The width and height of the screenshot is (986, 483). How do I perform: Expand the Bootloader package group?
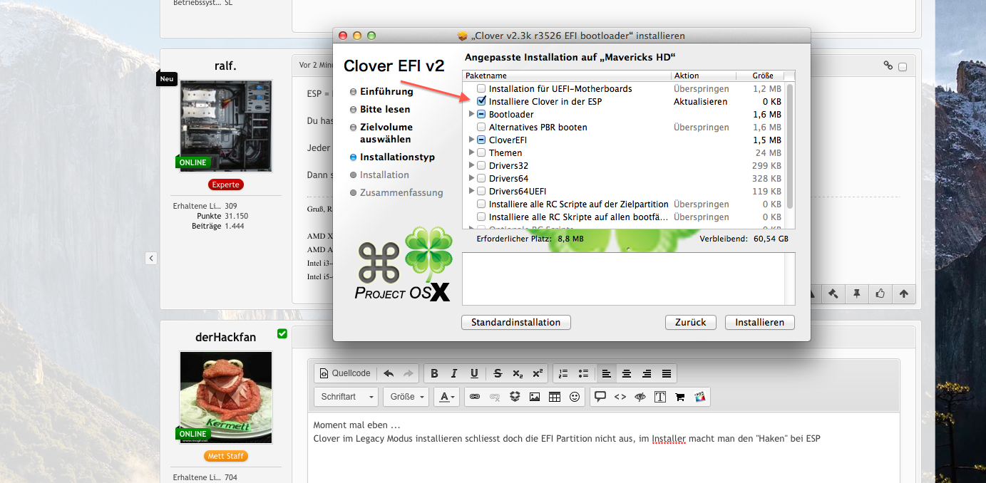pos(471,115)
